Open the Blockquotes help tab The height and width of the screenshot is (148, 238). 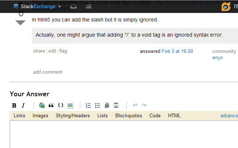click(129, 115)
